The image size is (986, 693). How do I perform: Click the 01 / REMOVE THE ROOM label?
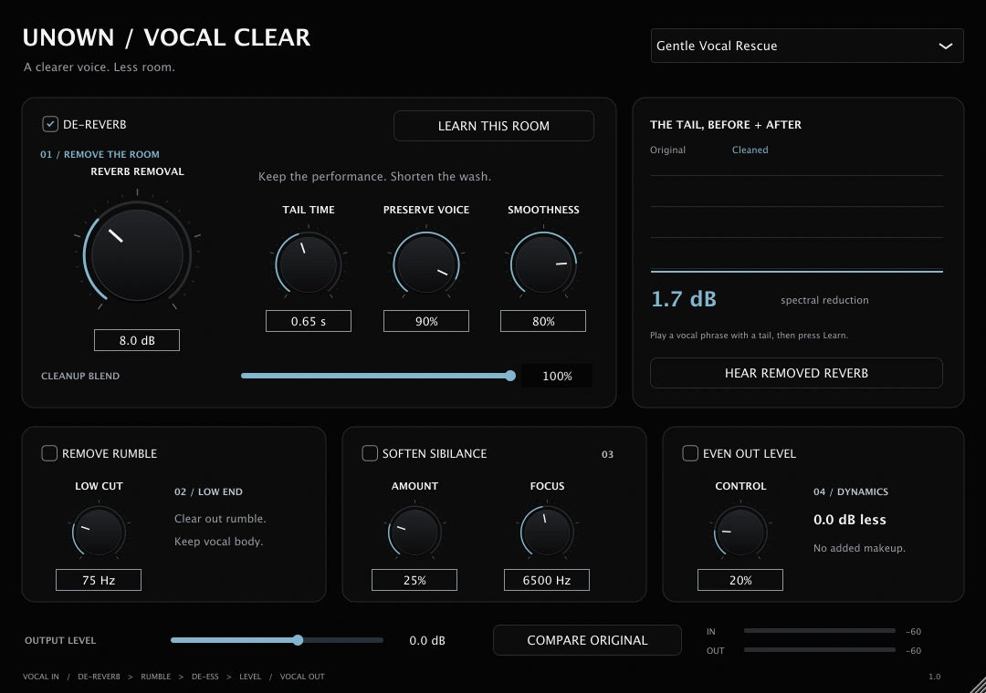pyautogui.click(x=100, y=154)
